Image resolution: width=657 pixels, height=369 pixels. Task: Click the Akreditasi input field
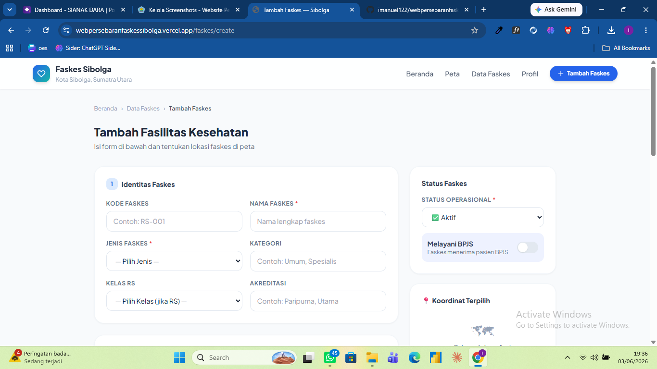tap(318, 301)
